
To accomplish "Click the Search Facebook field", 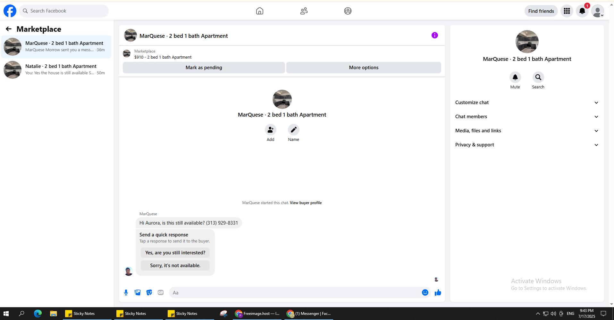I will (x=64, y=11).
